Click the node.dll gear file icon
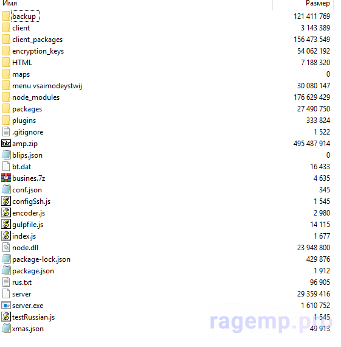Screen dimensions: 341x347 (x=6, y=247)
